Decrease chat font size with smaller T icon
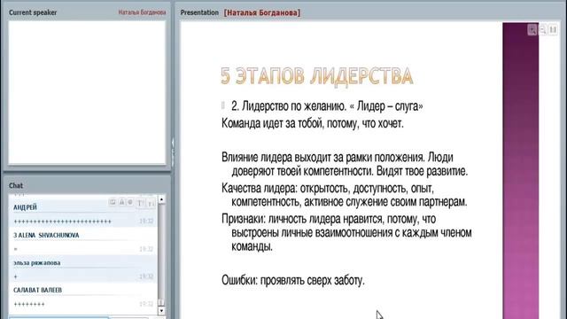The image size is (567, 319). coord(151,204)
